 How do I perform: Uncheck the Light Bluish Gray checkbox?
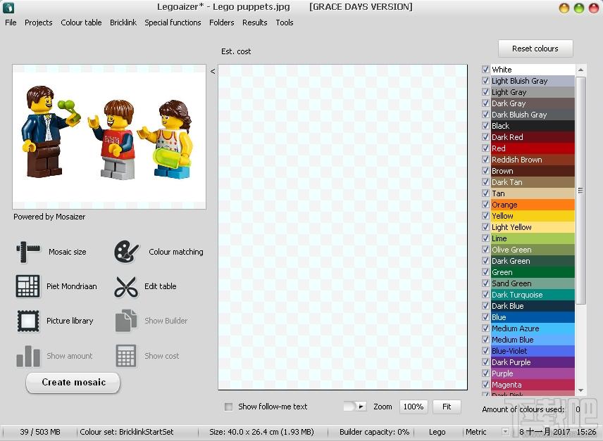point(485,81)
